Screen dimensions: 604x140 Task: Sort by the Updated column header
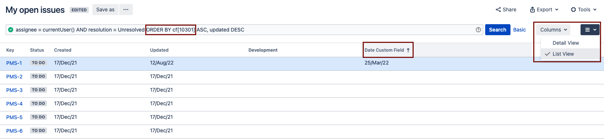pyautogui.click(x=159, y=50)
